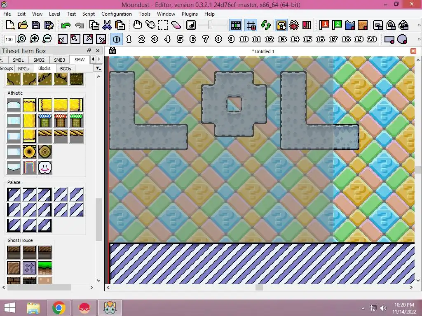This screenshot has width=422, height=316.
Task: Expand the group dropdown arrow
Action: (x=98, y=68)
